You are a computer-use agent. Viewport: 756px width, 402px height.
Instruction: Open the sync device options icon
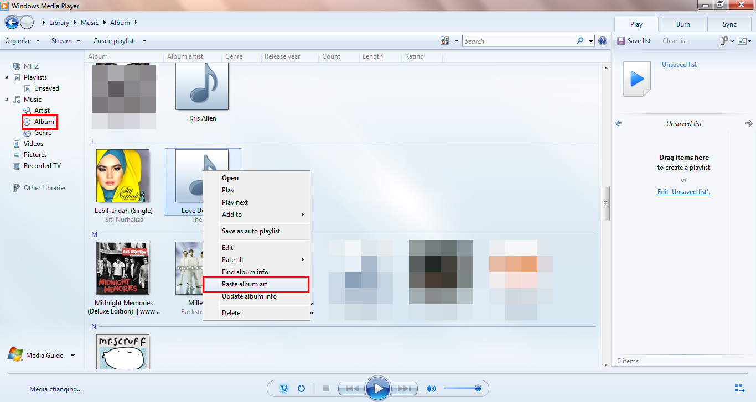(724, 41)
